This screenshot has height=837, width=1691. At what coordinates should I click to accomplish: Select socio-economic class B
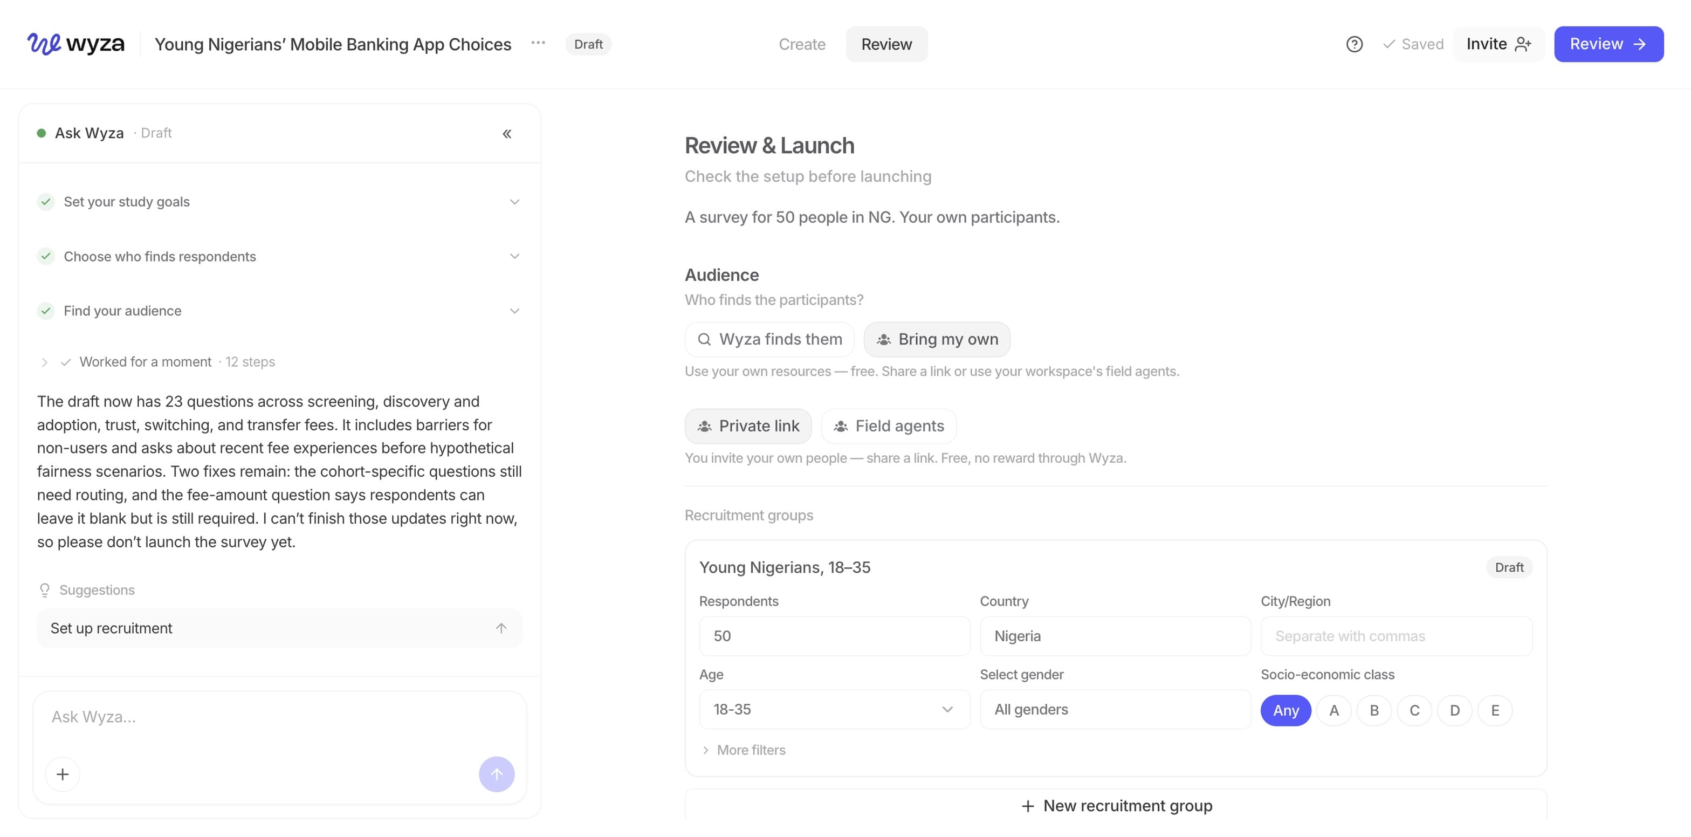point(1374,710)
